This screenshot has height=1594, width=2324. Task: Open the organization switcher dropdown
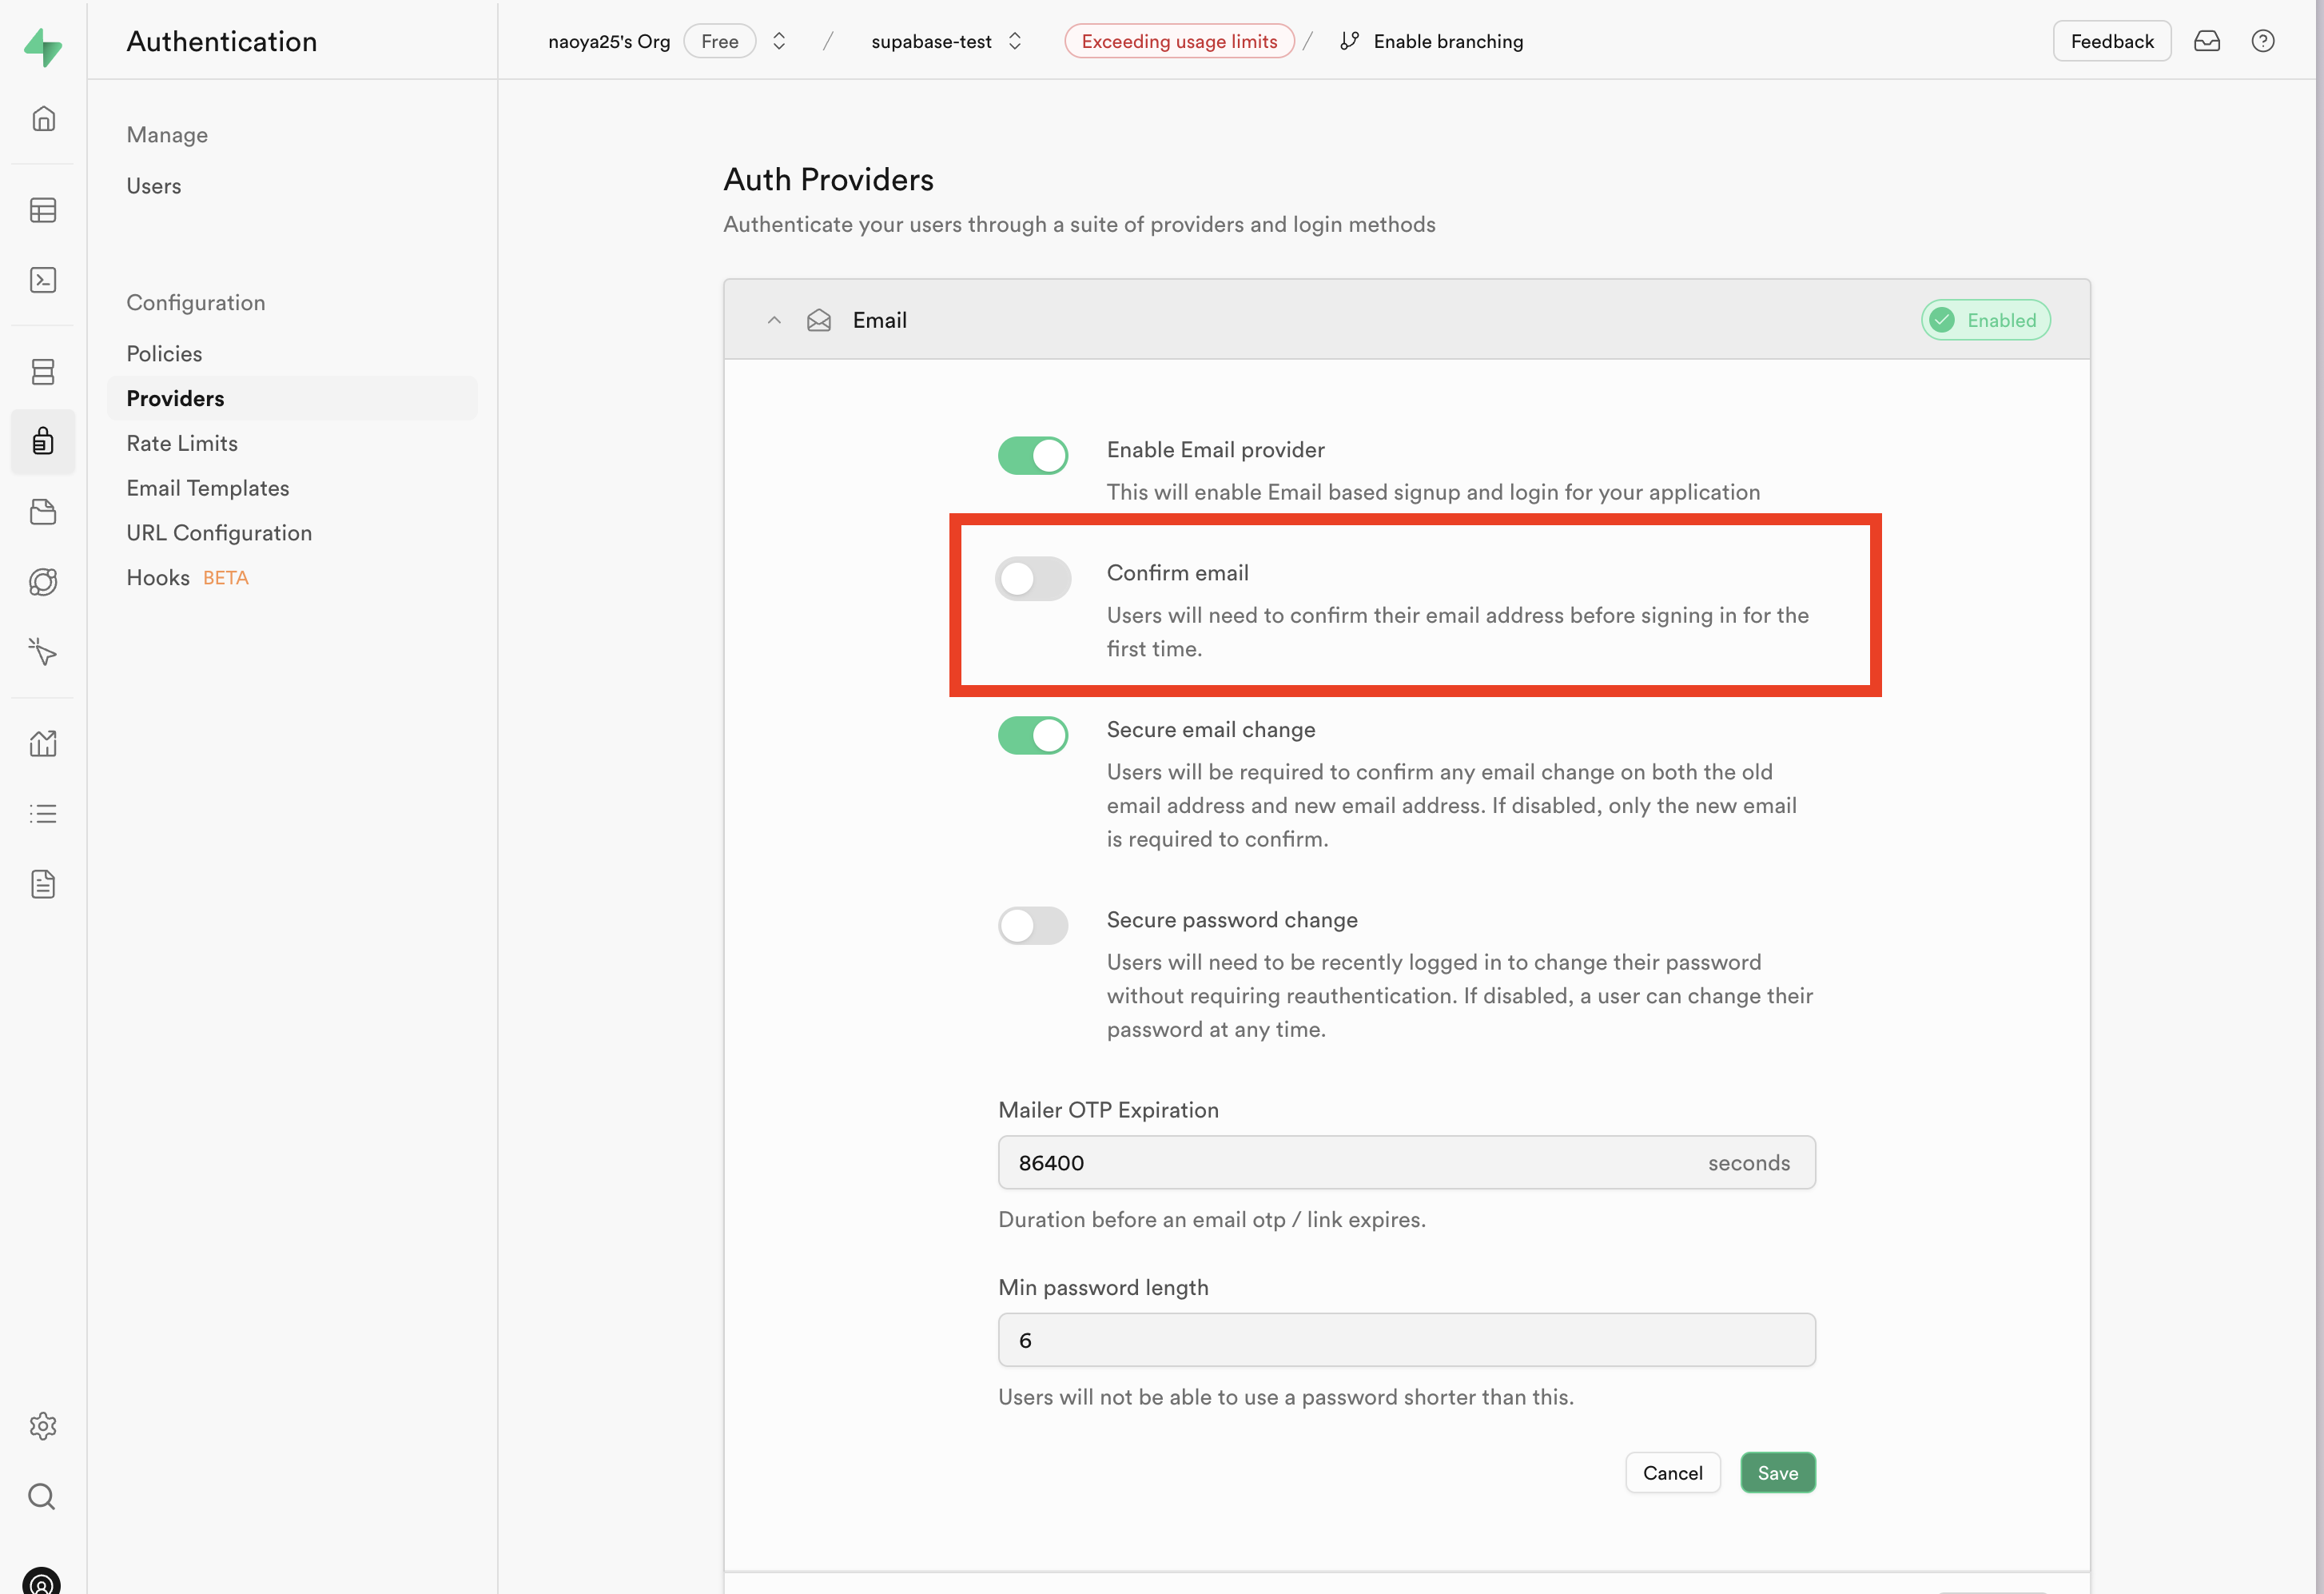point(779,41)
